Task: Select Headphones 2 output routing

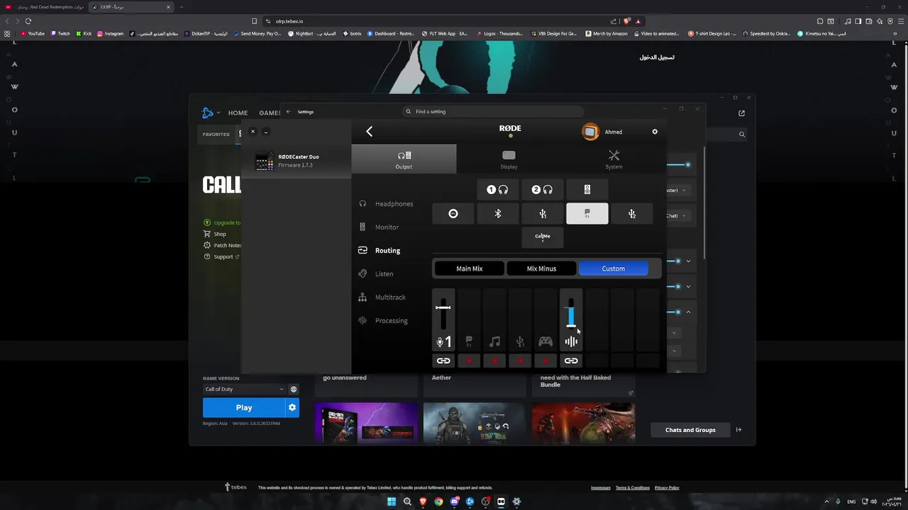Action: click(x=542, y=190)
